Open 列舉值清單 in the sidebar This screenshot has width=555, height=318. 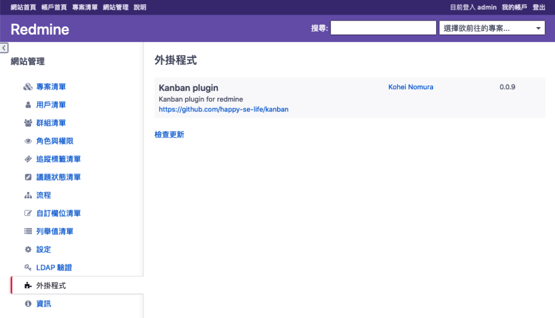[x=55, y=231]
